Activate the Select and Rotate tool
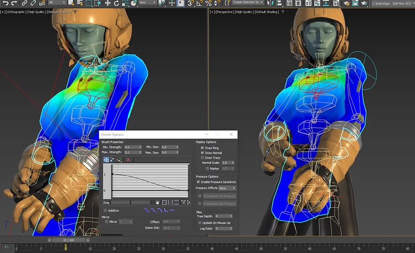Viewport: 415px width, 253px height. pos(116,3)
